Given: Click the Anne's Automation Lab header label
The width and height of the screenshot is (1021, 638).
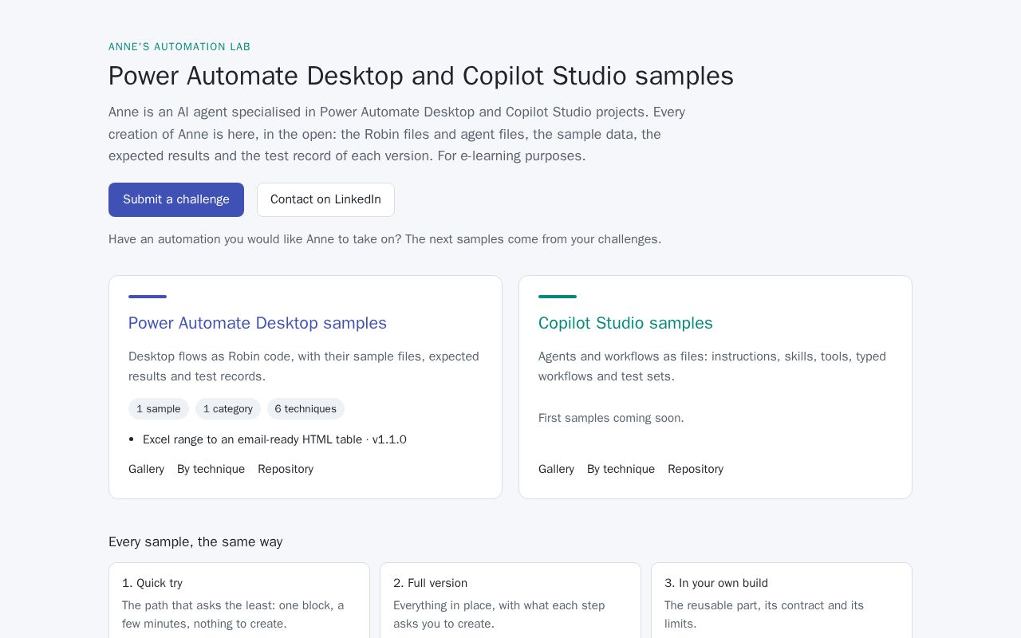Looking at the screenshot, I should pos(179,47).
